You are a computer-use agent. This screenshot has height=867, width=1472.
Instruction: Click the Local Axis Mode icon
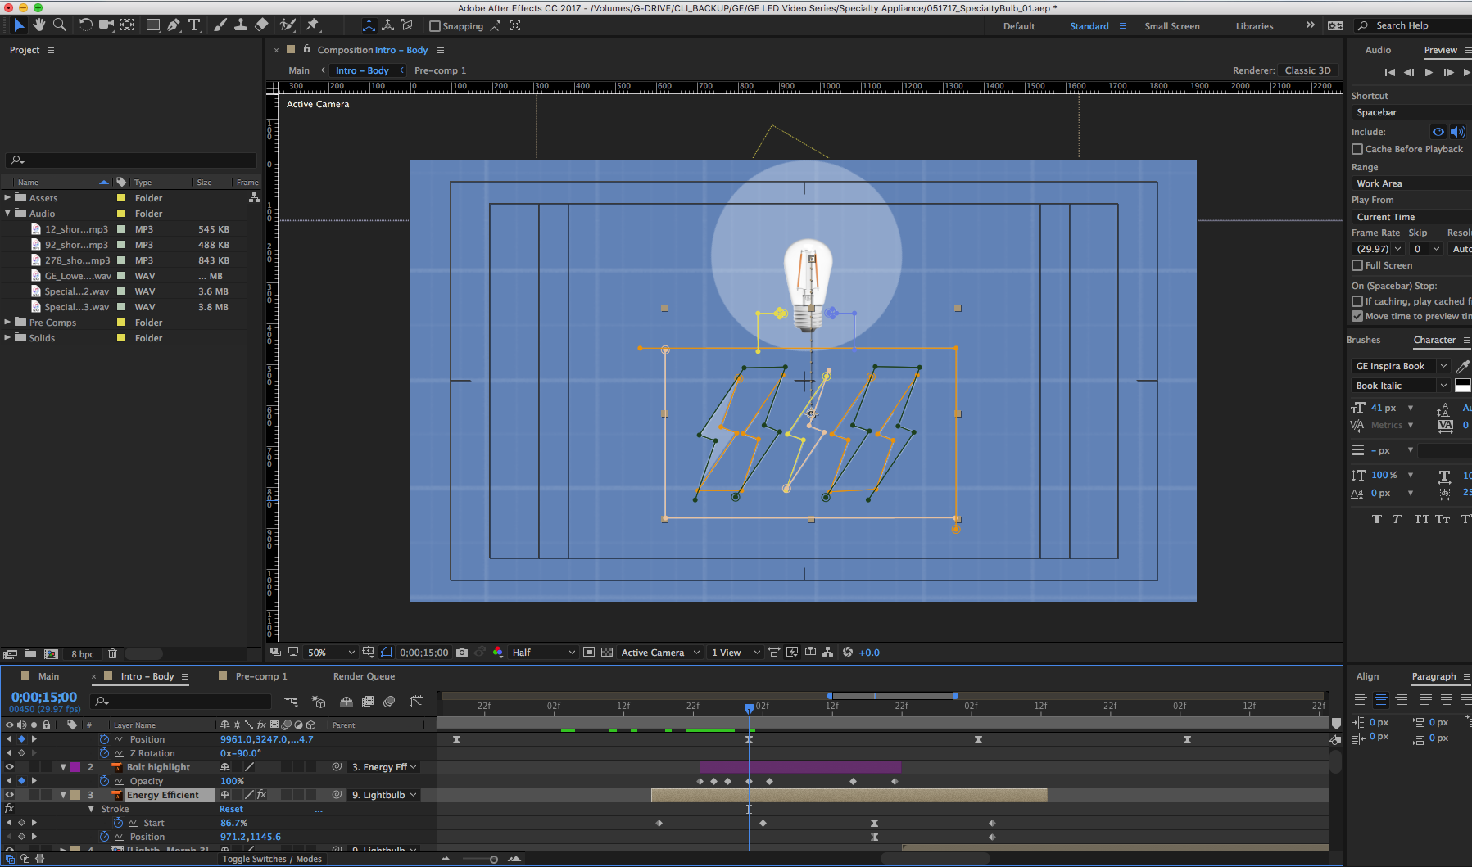point(369,25)
